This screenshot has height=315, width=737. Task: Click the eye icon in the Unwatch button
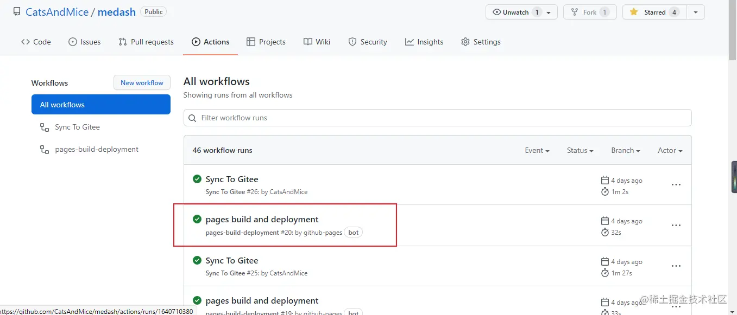[496, 12]
